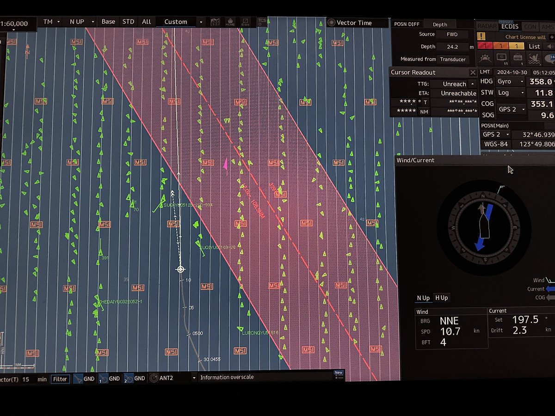Select STD chart display mode
The image size is (555, 416).
[x=128, y=22]
